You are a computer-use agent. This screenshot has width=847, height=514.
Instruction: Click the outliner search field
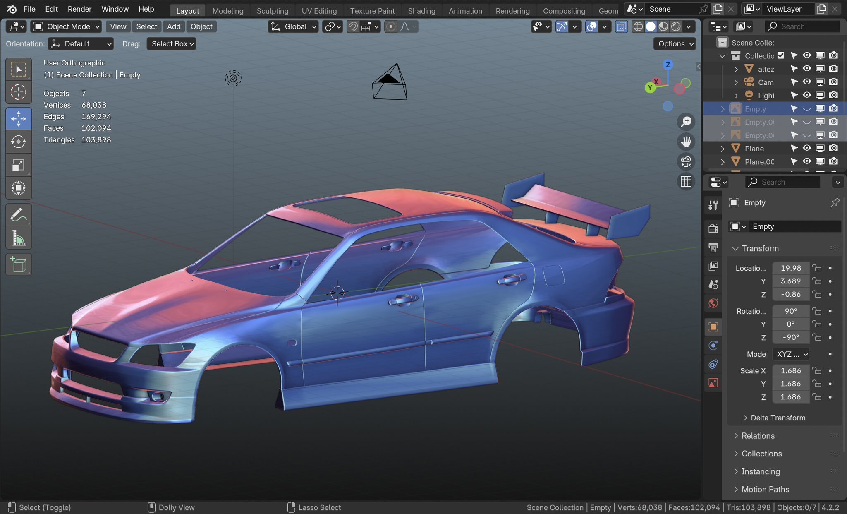click(x=802, y=27)
